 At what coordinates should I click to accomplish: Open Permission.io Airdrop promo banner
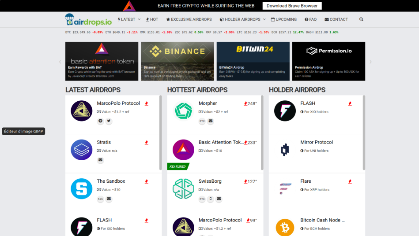tap(328, 61)
